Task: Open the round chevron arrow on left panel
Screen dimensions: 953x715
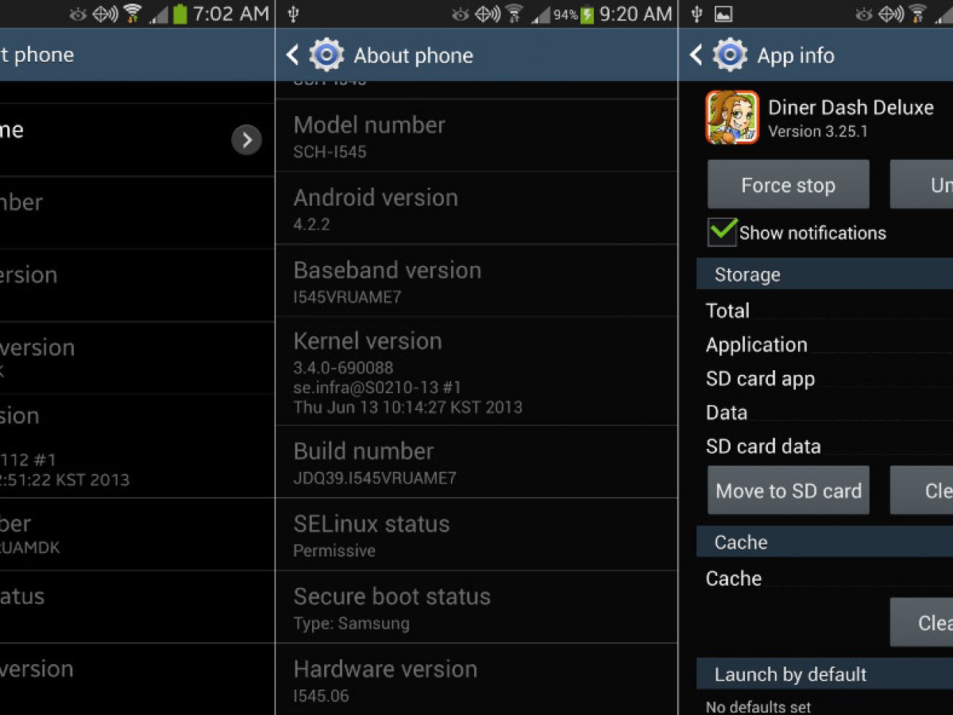Action: [x=246, y=140]
